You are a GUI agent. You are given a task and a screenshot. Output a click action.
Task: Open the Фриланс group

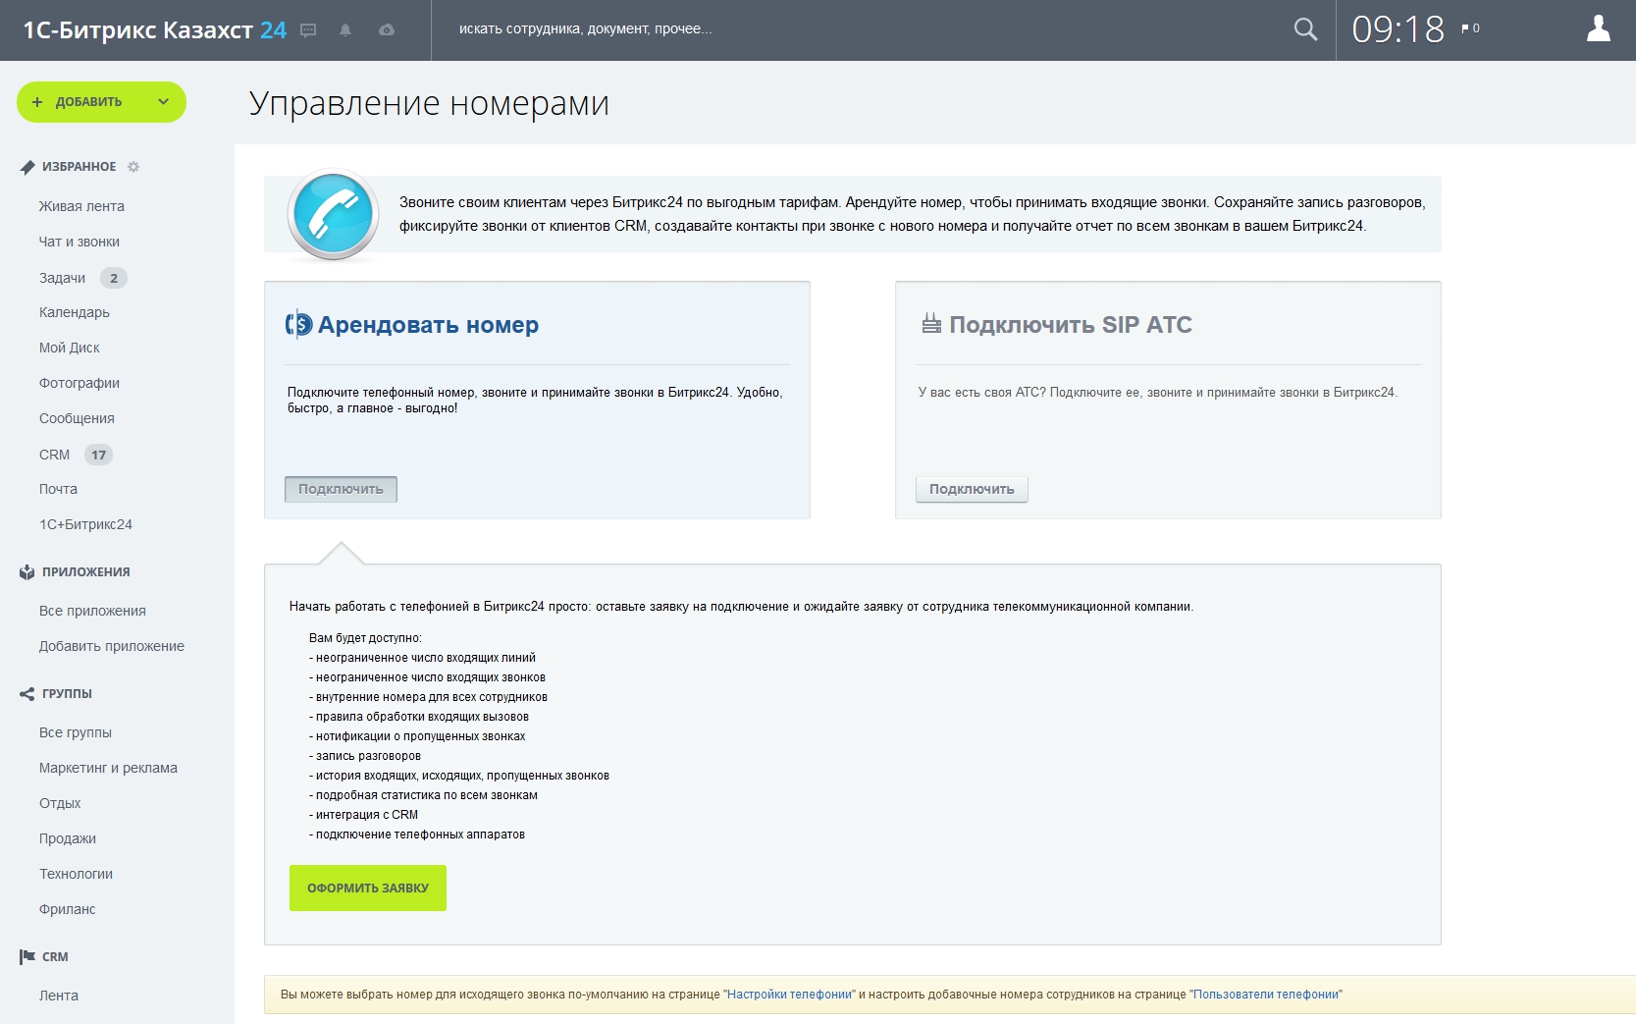[67, 909]
